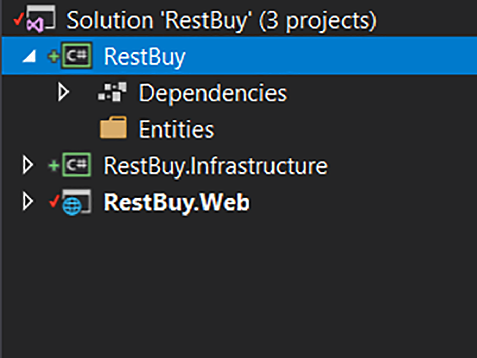The width and height of the screenshot is (477, 358).
Task: Expand the RestBuy.Web project
Action: click(28, 202)
